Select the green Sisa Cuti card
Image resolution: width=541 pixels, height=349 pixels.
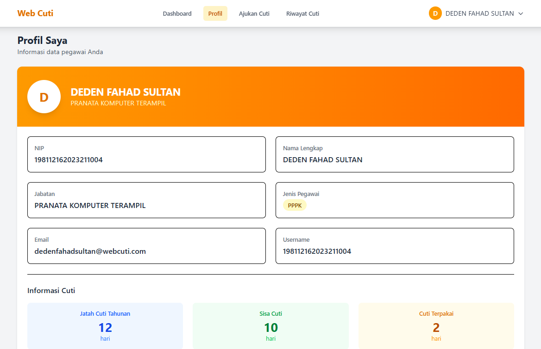point(270,326)
